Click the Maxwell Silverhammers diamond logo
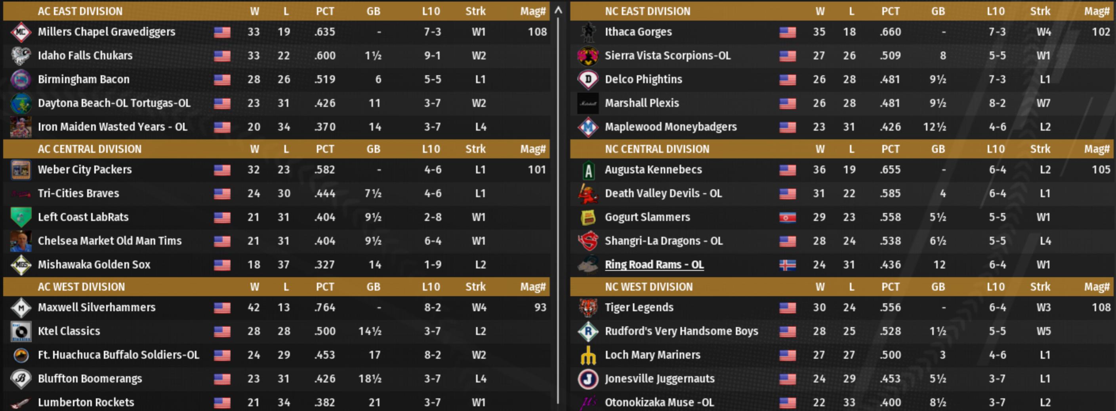Screen dimensions: 1116x411 point(20,308)
